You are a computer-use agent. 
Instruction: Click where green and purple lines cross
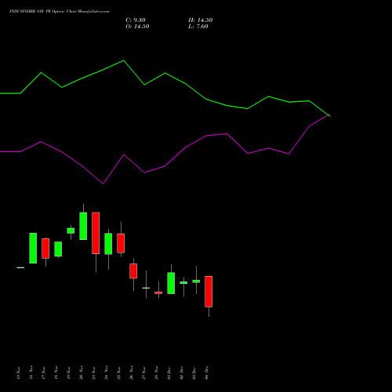pyautogui.click(x=328, y=115)
